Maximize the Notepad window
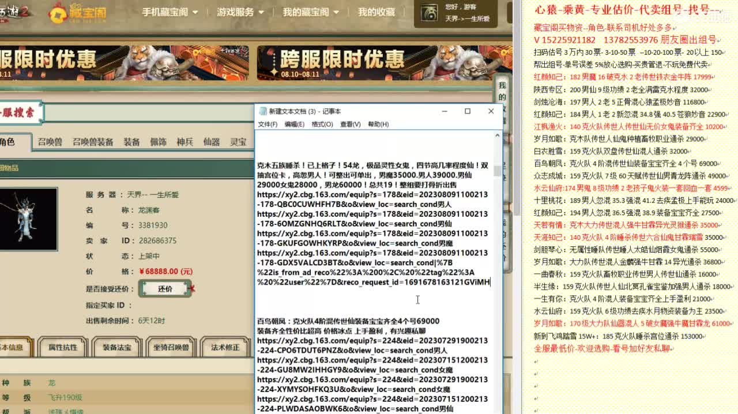Viewport: 738px width, 414px height. [x=468, y=111]
